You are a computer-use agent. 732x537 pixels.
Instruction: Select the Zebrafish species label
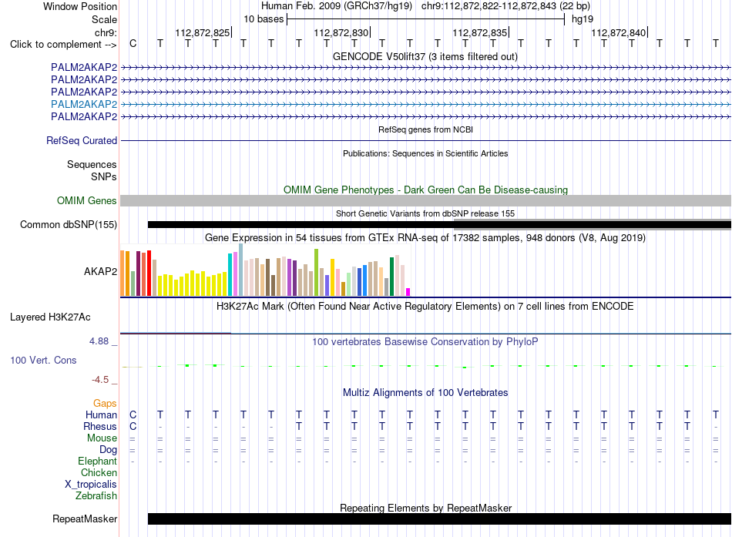96,496
